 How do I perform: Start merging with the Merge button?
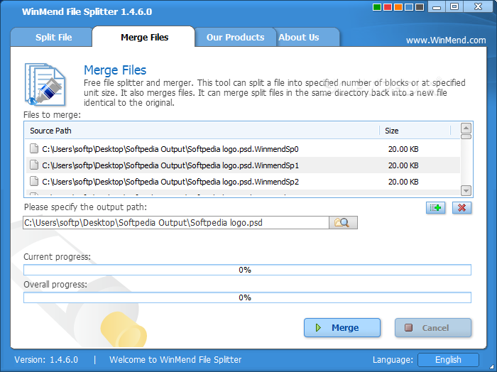342,328
